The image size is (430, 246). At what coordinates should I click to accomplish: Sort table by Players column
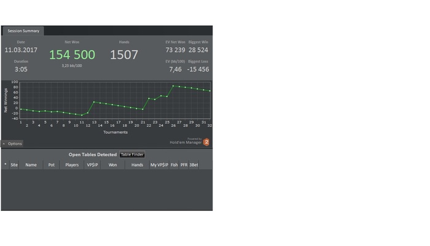click(72, 165)
